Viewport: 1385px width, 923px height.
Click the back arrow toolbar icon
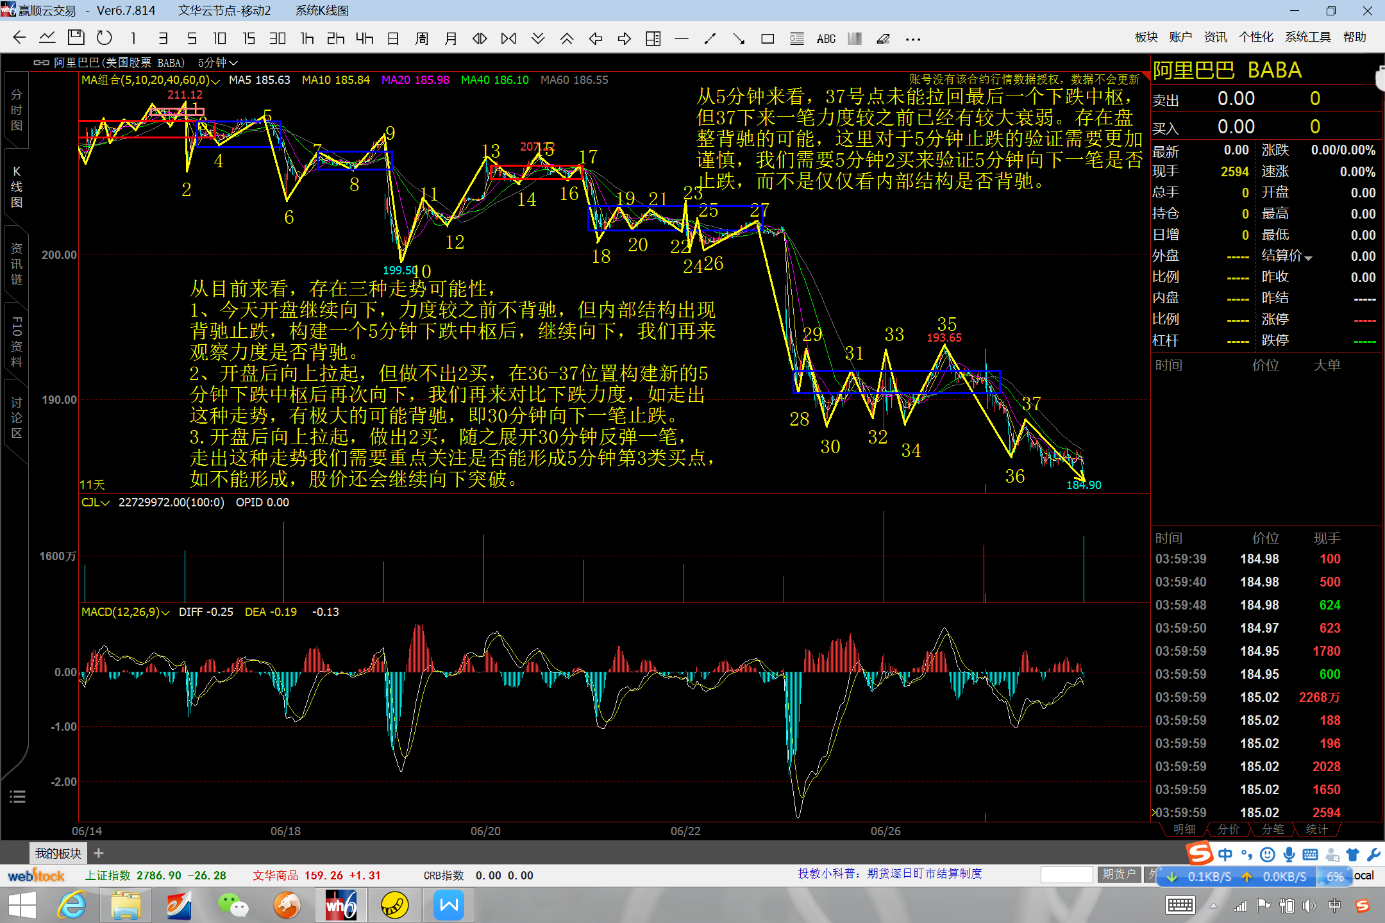(19, 38)
